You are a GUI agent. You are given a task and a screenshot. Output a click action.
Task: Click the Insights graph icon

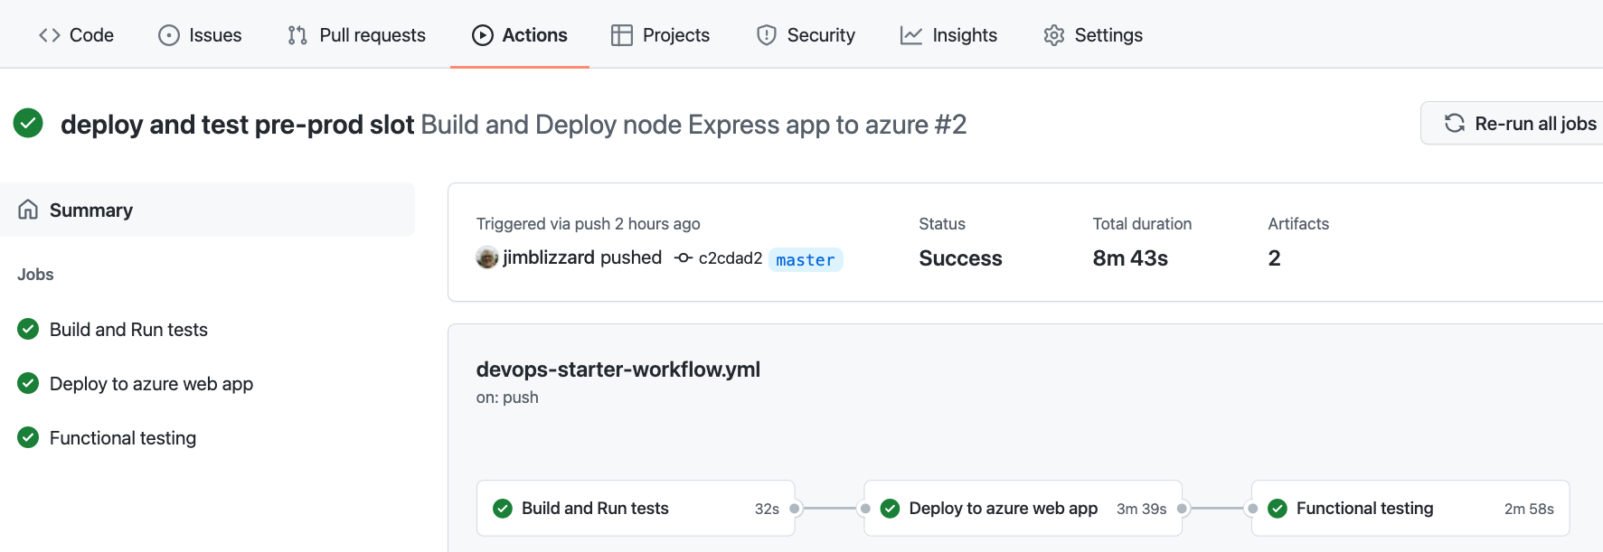(911, 35)
